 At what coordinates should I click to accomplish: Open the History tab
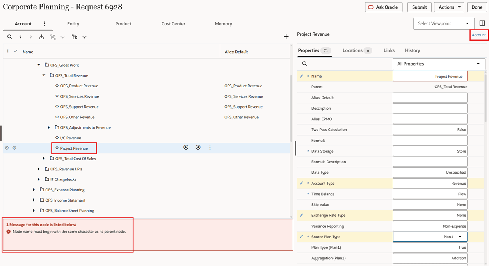click(x=413, y=50)
